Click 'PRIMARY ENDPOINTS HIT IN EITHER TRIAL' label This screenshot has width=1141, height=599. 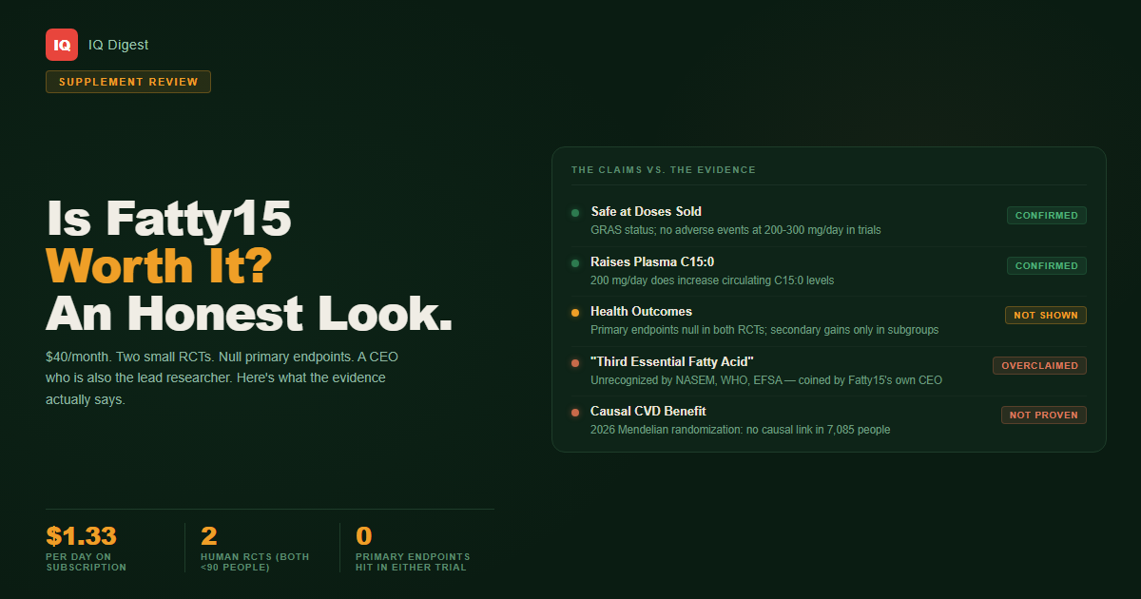(x=413, y=562)
